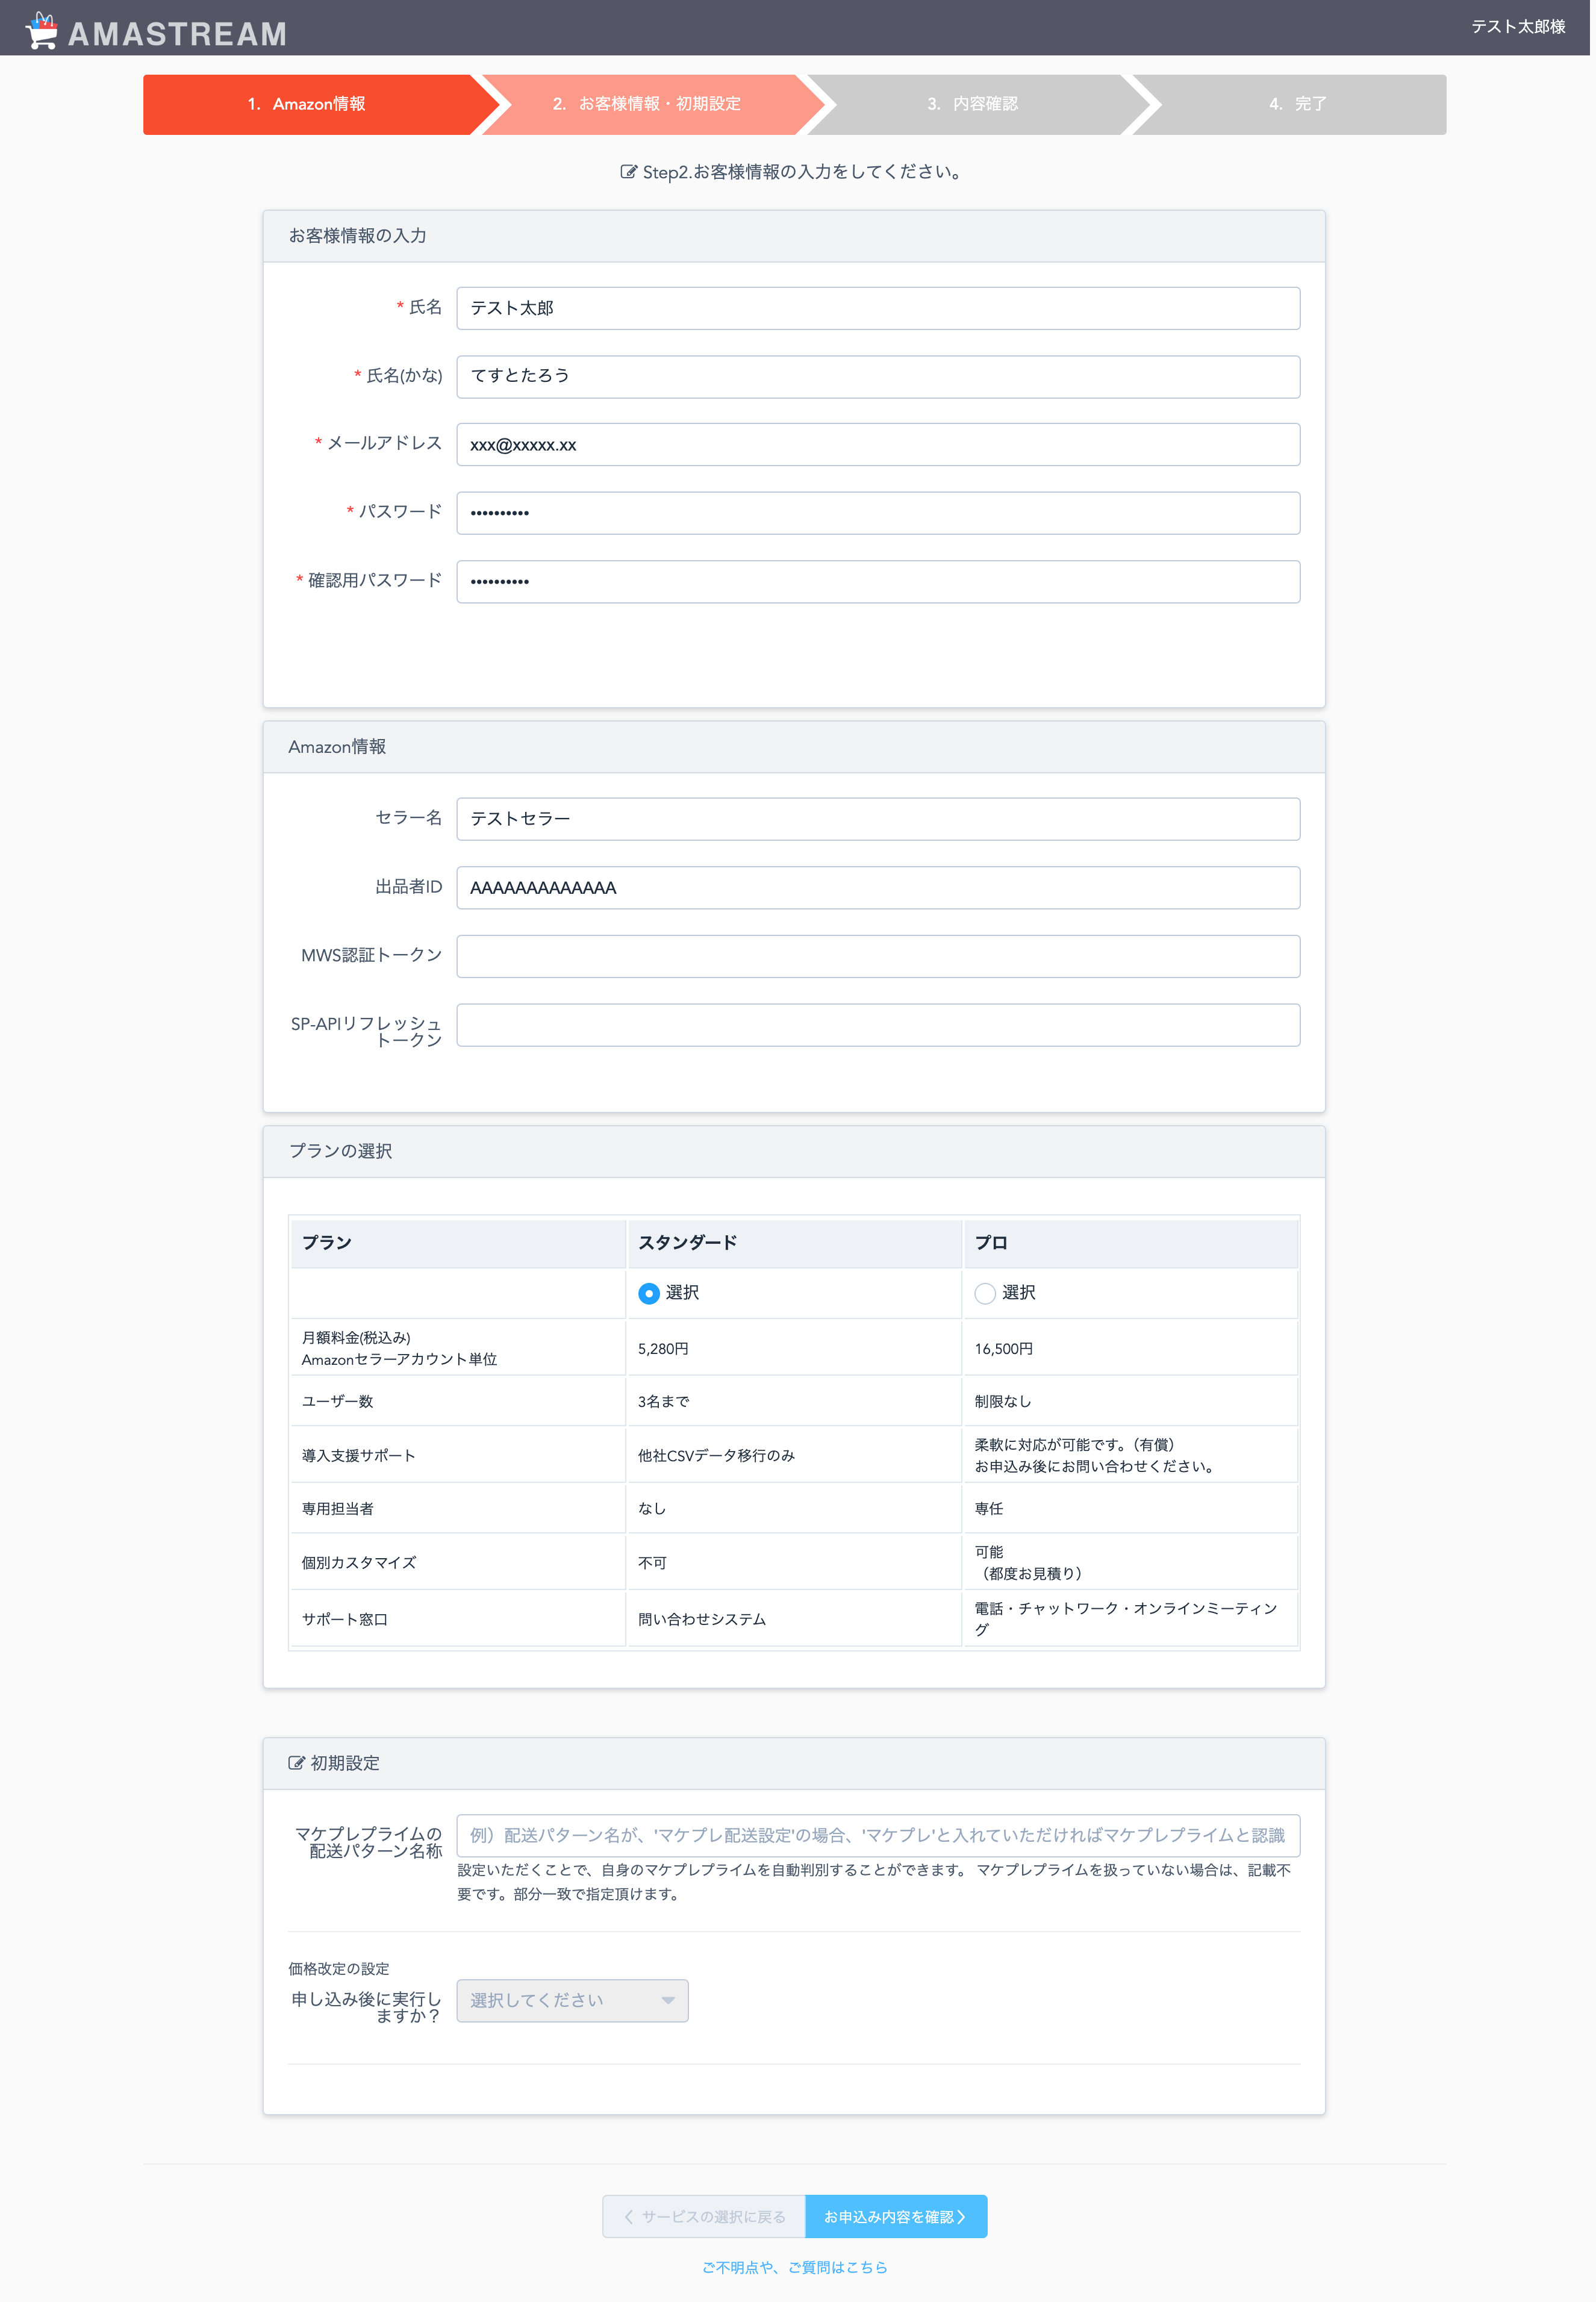Click the メールアドレス input field
Screen dimensions: 1596x2302
pyautogui.click(x=878, y=445)
